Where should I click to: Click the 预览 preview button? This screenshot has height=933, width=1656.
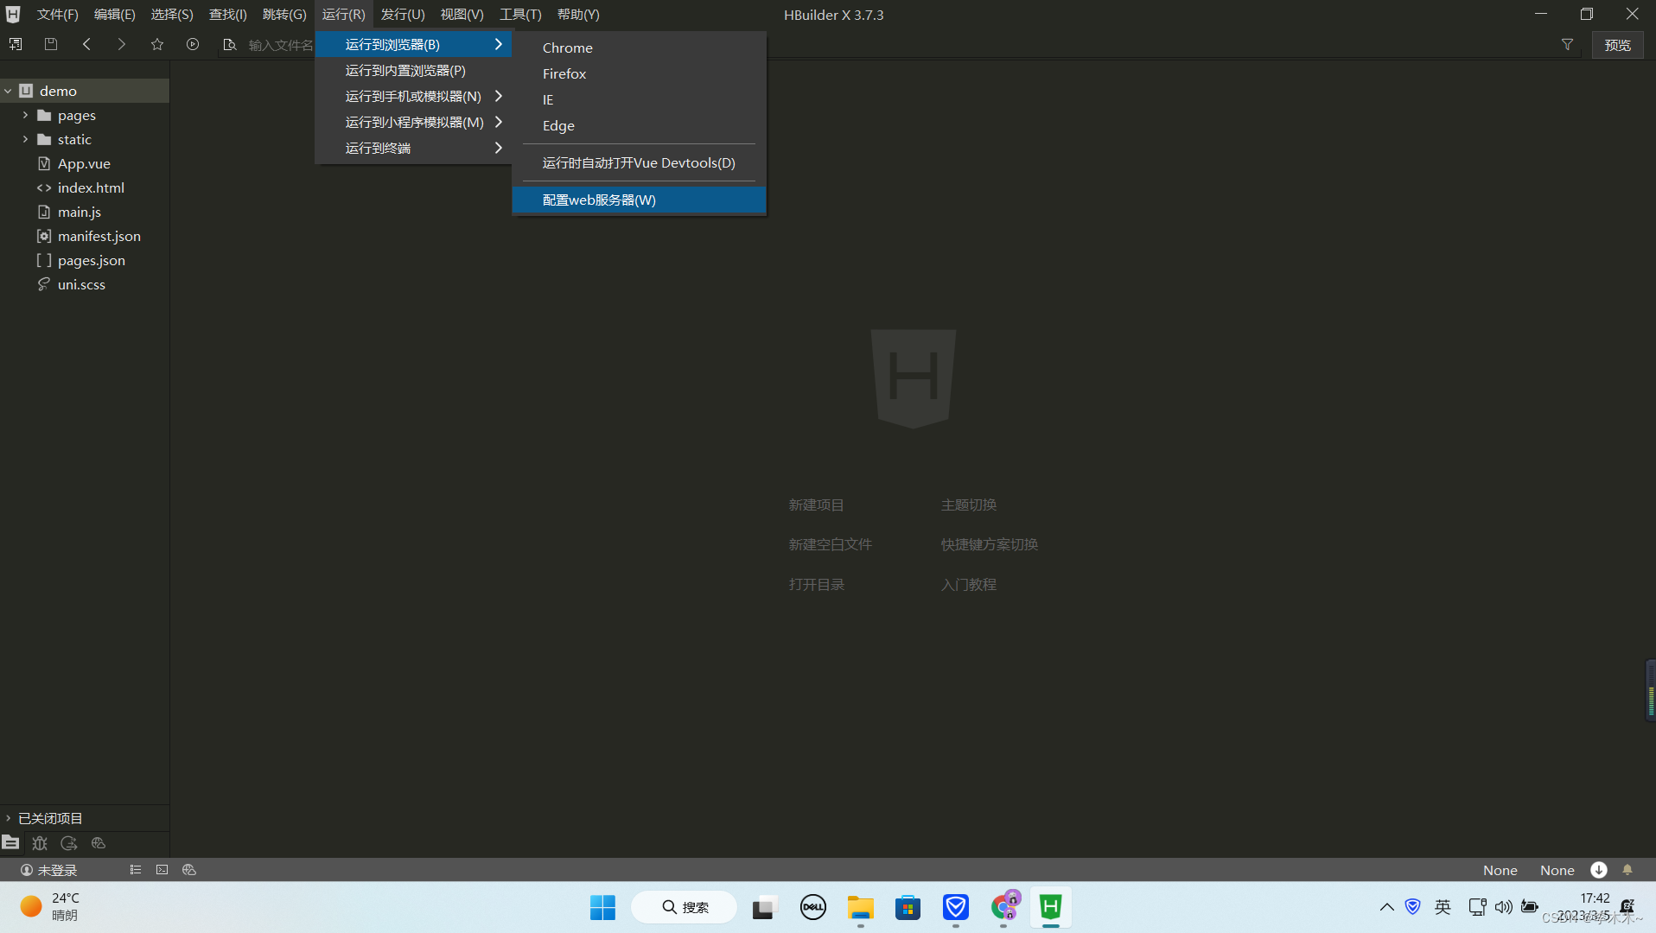click(1617, 45)
